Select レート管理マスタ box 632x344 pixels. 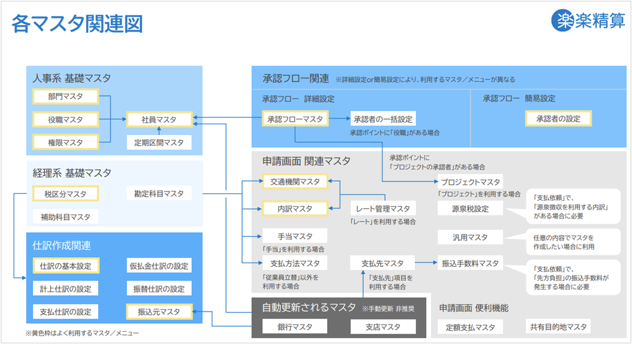[x=383, y=208]
